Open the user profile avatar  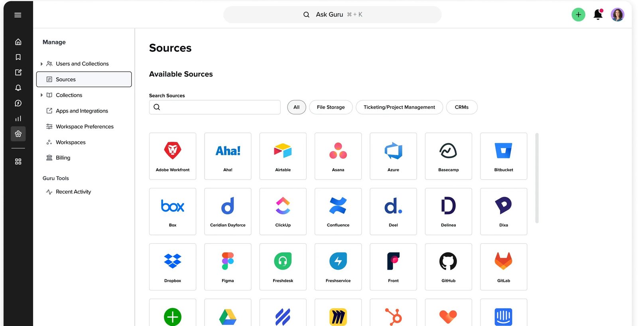click(617, 15)
